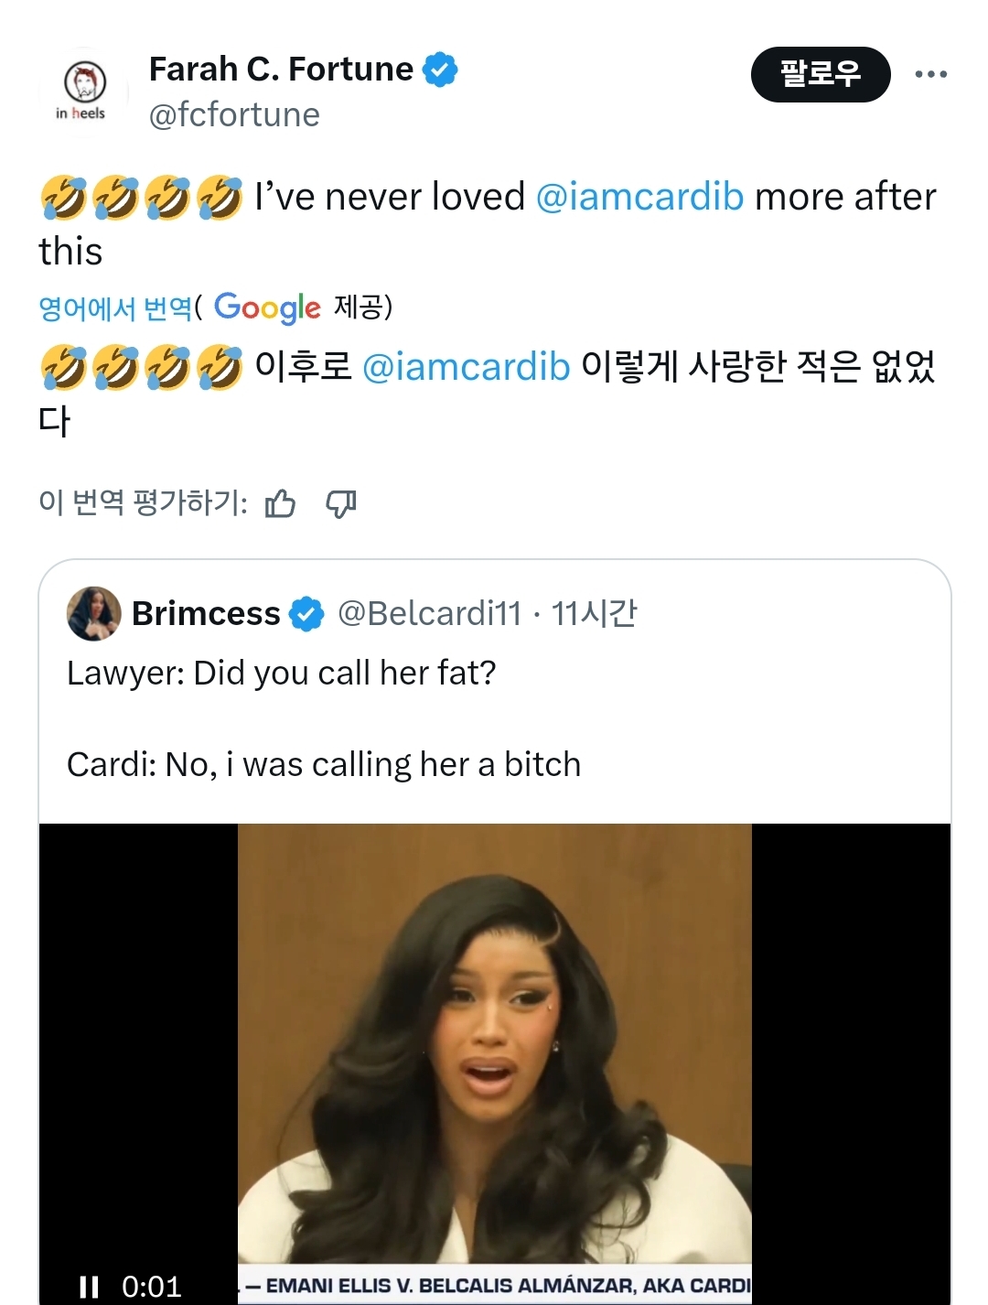Open the @fcfortune handle
The width and height of the screenshot is (988, 1305).
click(234, 115)
